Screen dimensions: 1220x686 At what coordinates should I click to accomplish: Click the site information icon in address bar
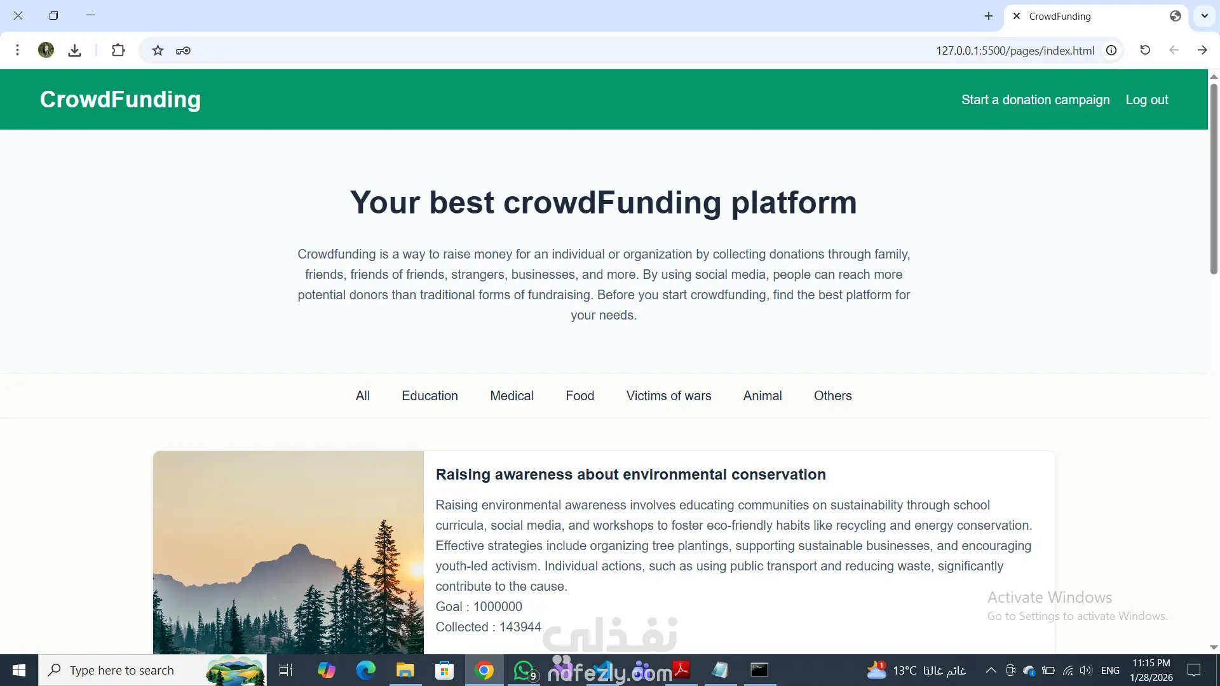point(1111,50)
